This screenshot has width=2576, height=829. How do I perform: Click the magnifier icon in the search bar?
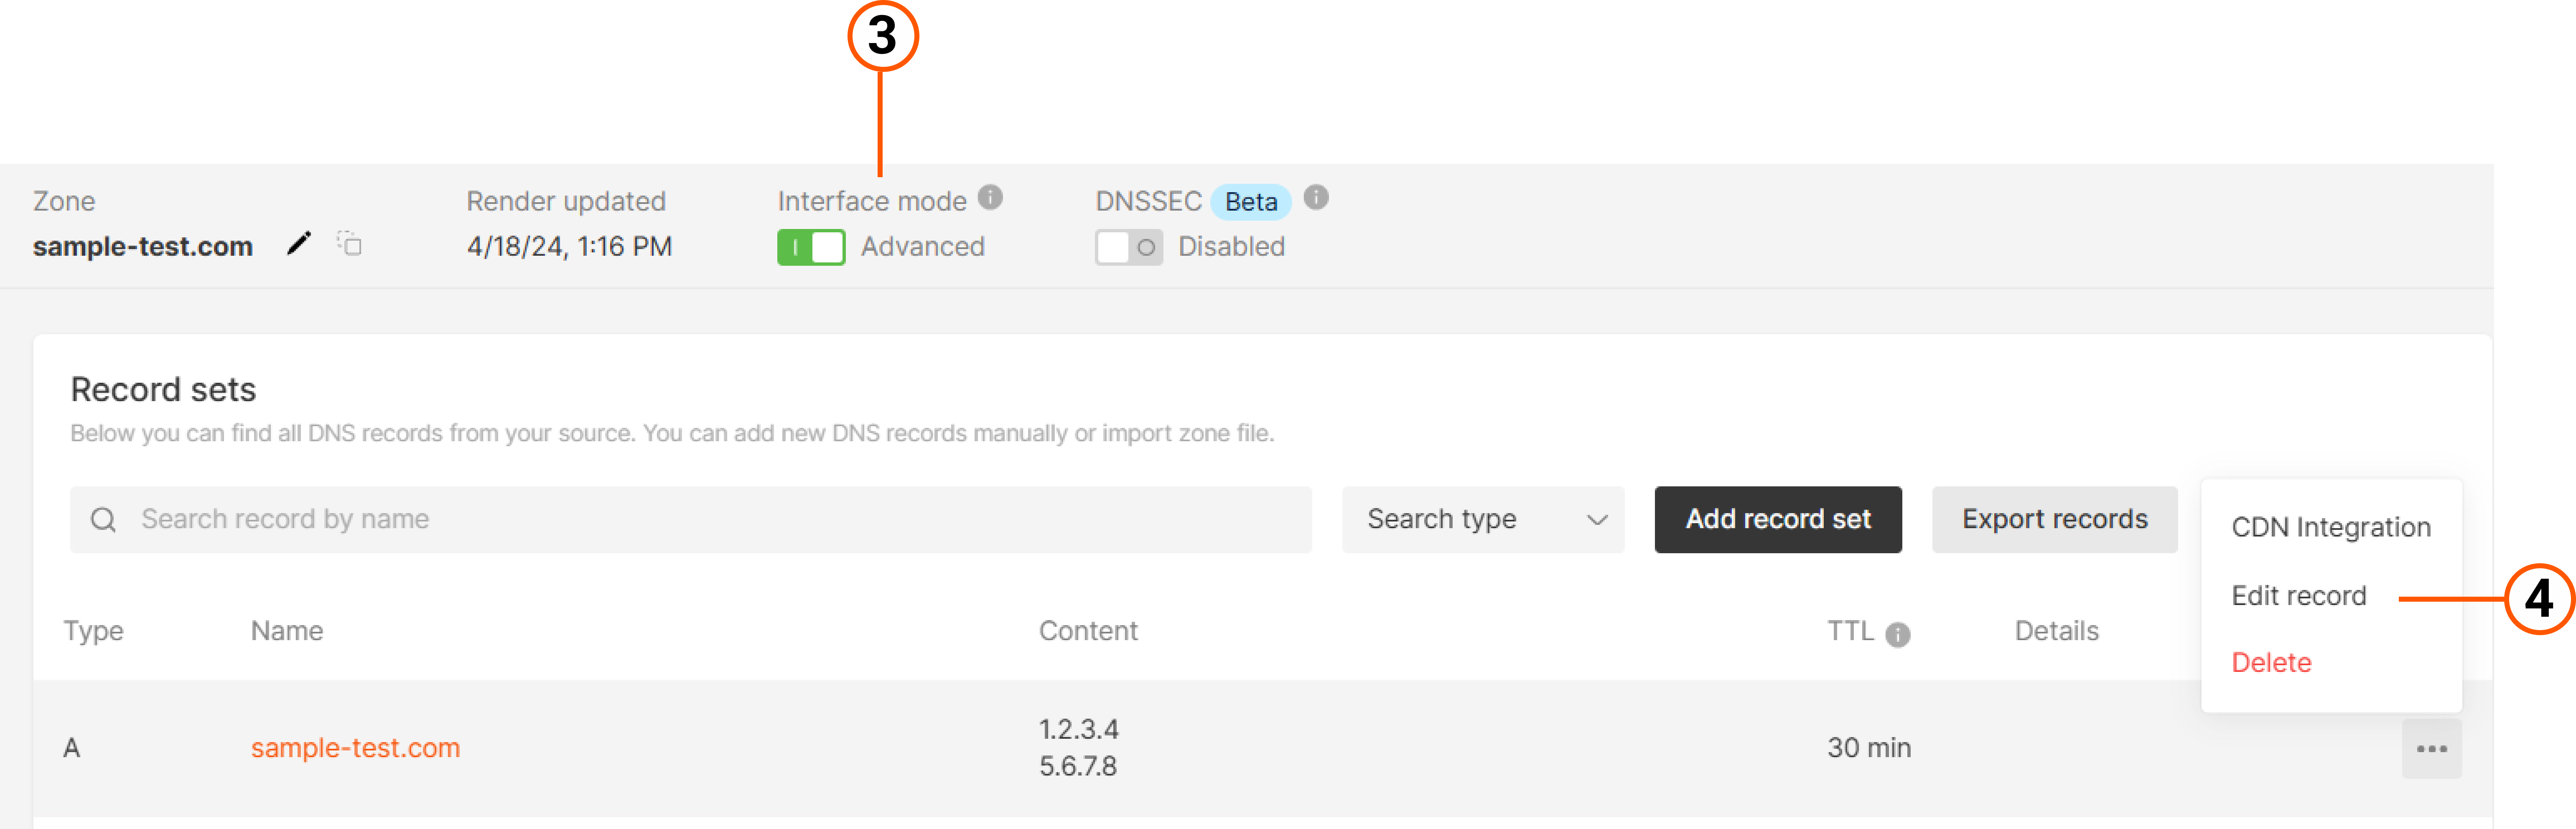(x=105, y=519)
